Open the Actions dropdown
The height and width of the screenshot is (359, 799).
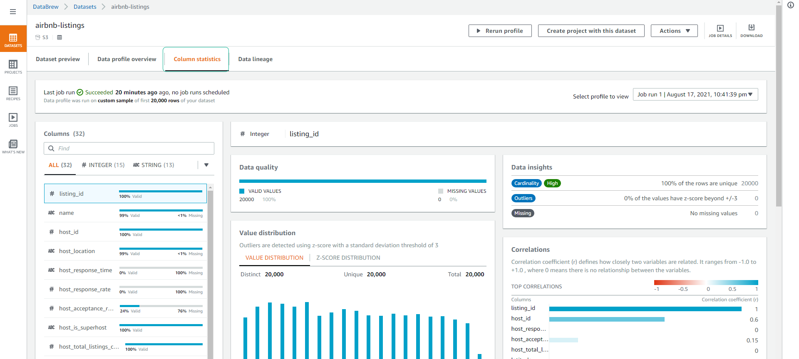click(x=674, y=31)
